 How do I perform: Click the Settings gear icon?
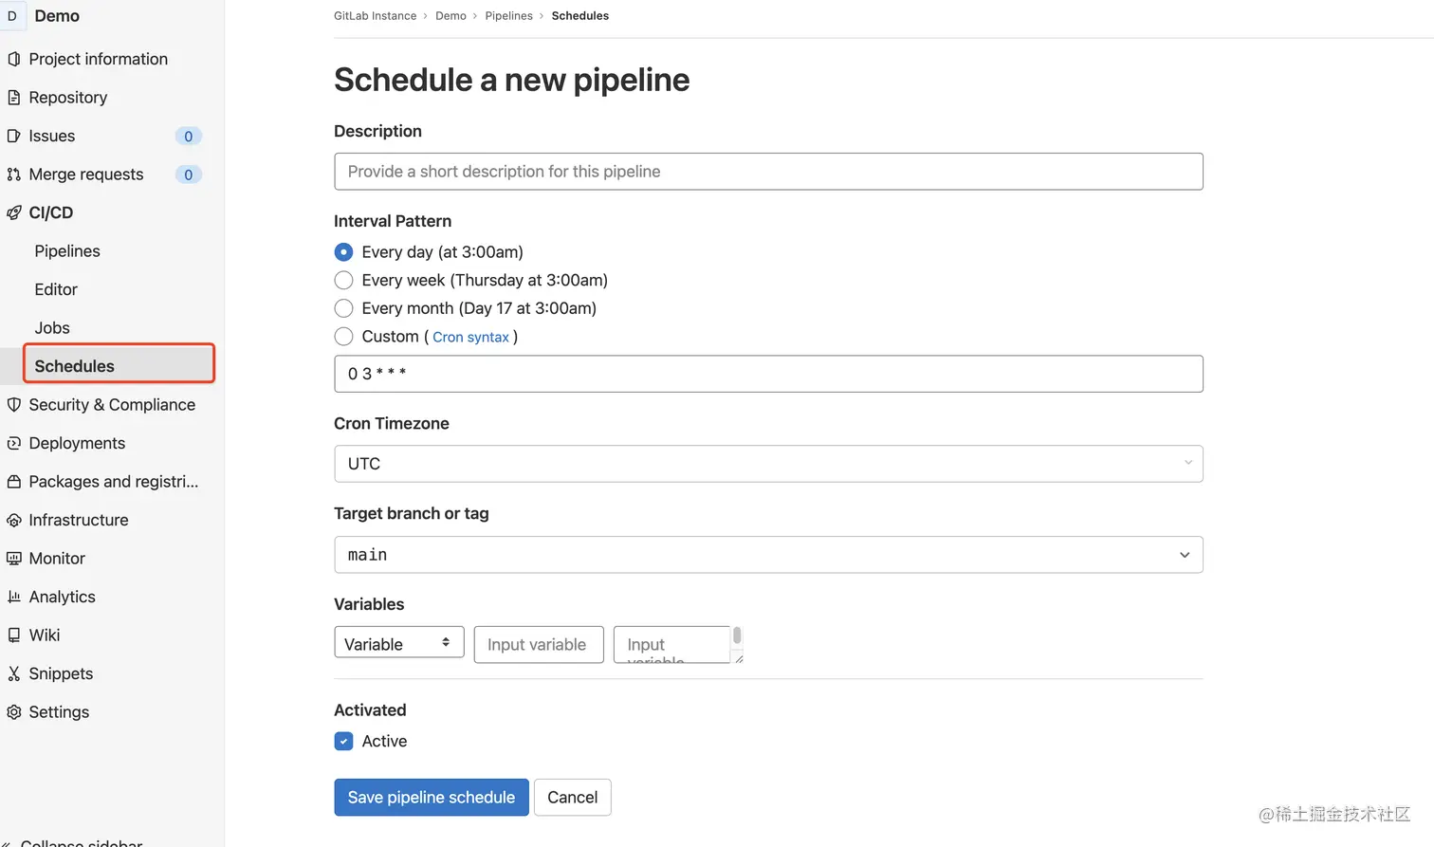click(x=13, y=712)
